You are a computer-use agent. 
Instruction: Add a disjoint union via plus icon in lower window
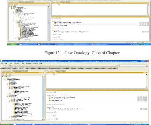click(56, 119)
